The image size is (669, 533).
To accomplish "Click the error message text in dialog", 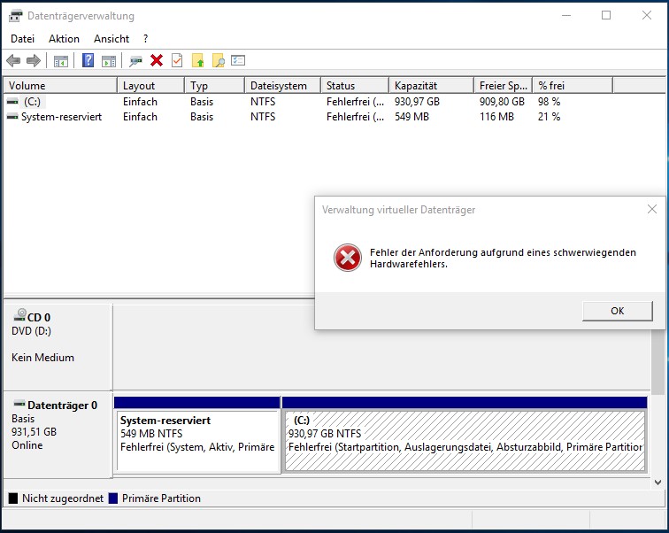I will point(503,258).
